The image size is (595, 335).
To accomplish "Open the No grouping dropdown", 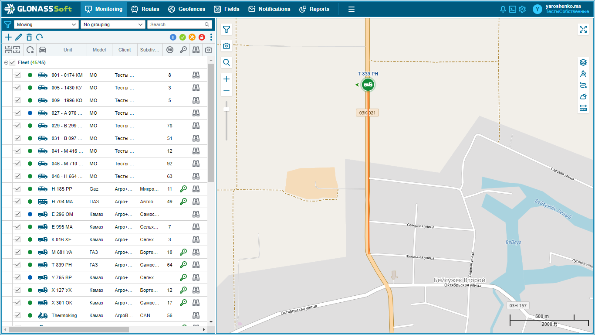I will [113, 24].
